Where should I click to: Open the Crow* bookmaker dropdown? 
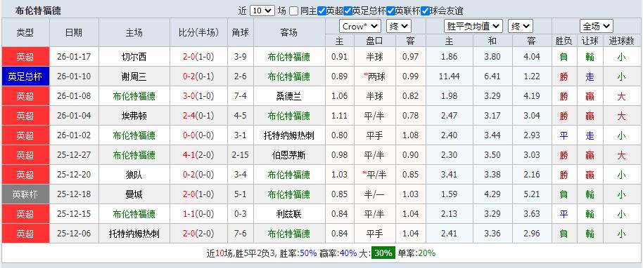360,27
